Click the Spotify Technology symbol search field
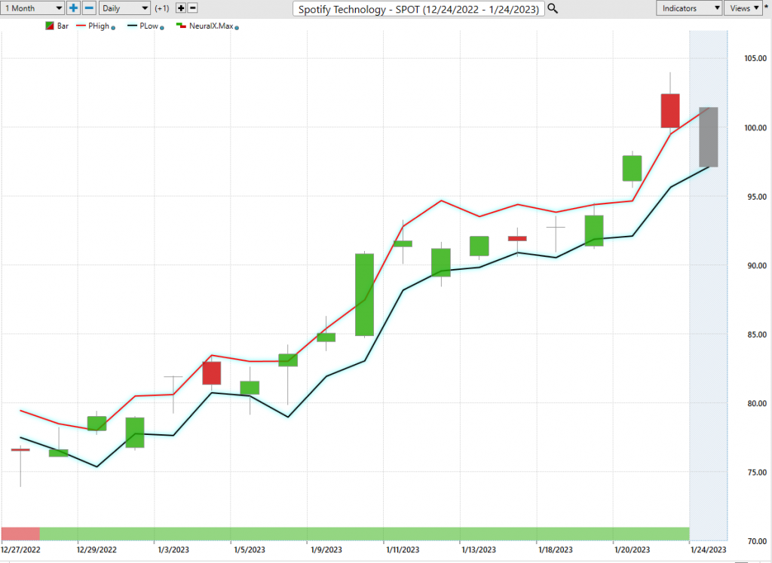Viewport: 772px width, 563px height. (x=418, y=9)
